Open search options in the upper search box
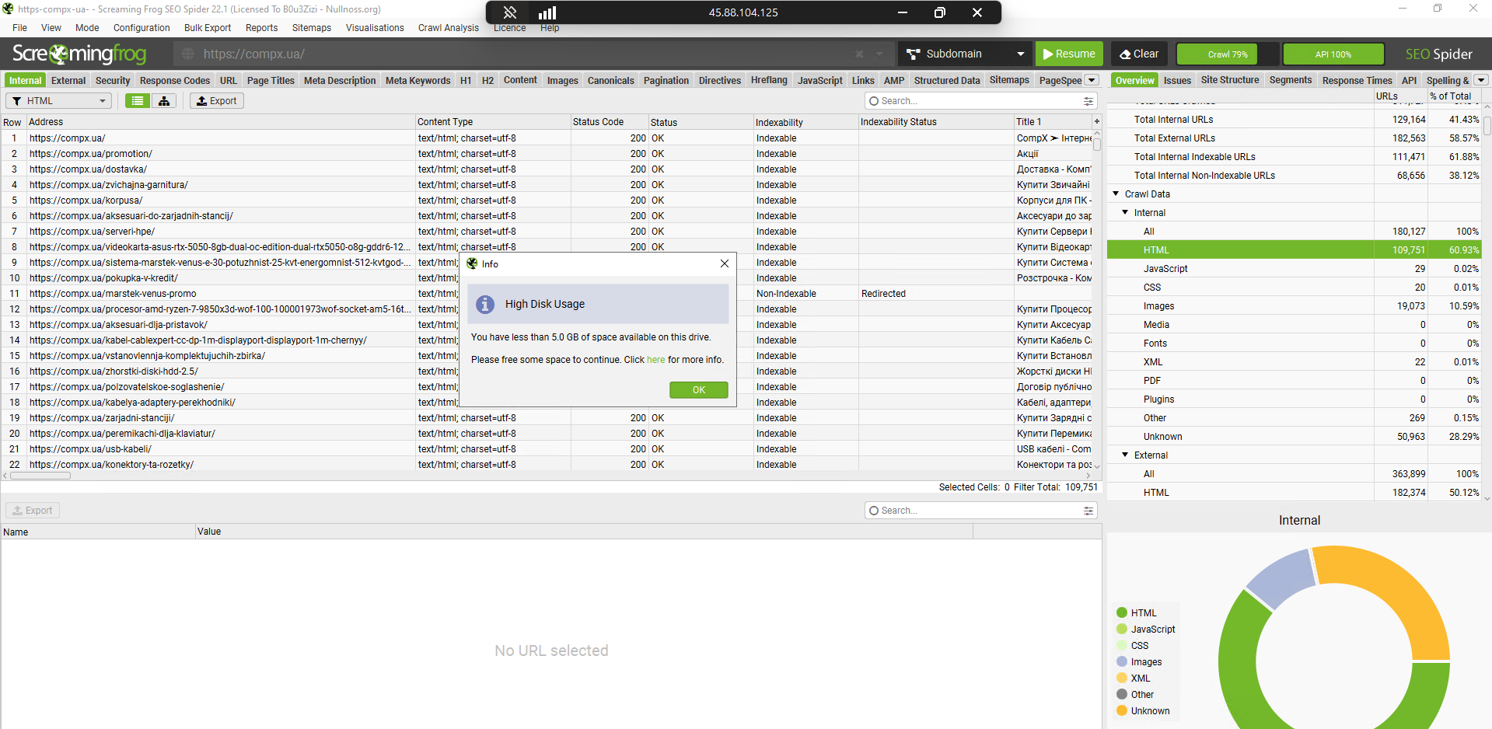 point(1088,101)
